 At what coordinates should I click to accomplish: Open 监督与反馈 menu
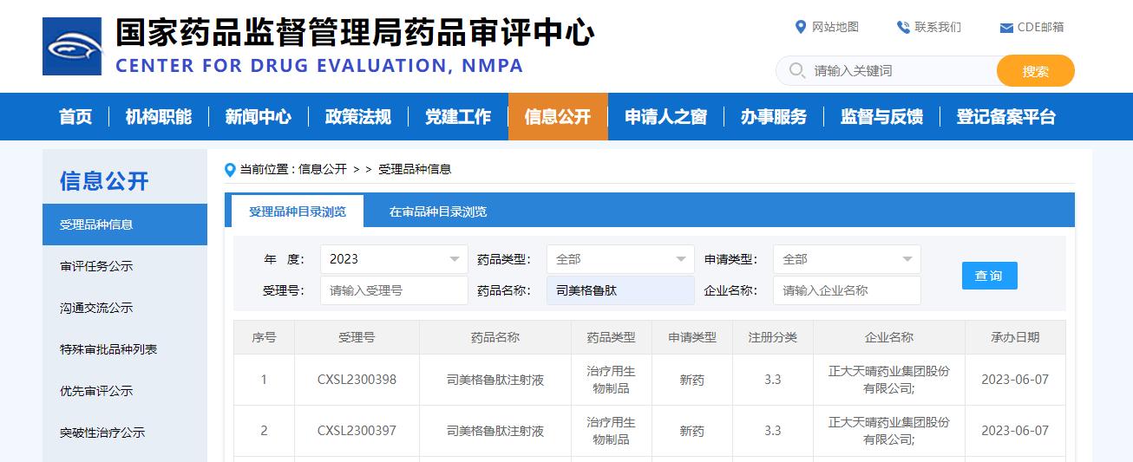coord(881,117)
